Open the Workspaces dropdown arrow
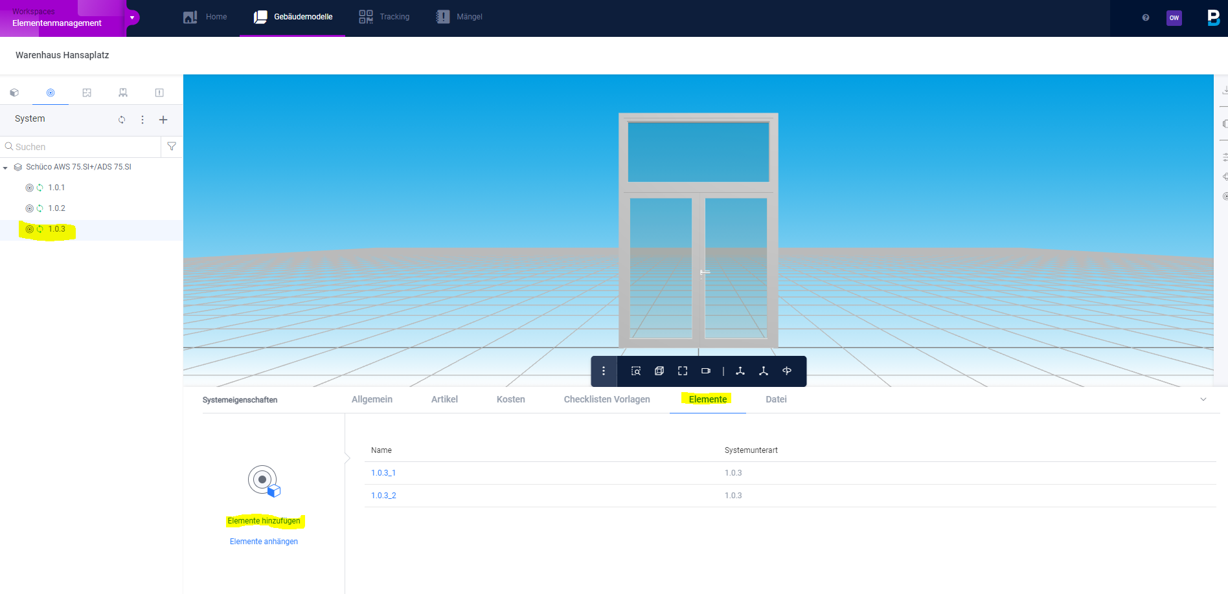This screenshot has width=1228, height=594. pyautogui.click(x=132, y=17)
